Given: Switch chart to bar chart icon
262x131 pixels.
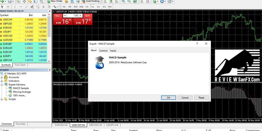Looking at the screenshot, I should (105, 1).
